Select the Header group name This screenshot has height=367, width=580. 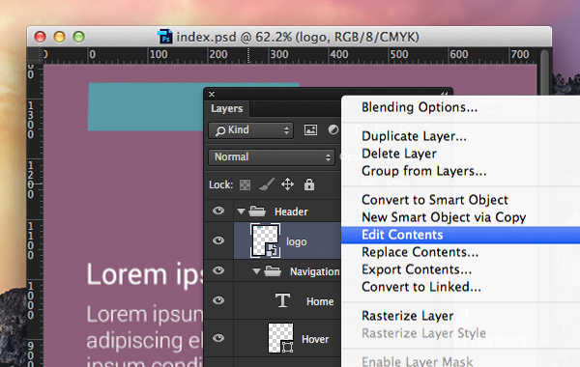click(291, 212)
